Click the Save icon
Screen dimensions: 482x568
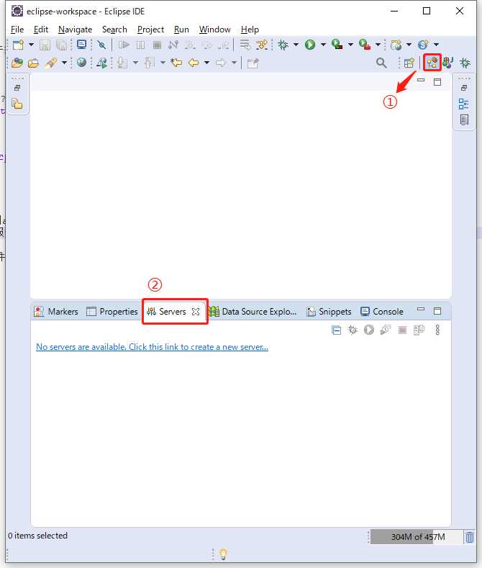point(45,45)
